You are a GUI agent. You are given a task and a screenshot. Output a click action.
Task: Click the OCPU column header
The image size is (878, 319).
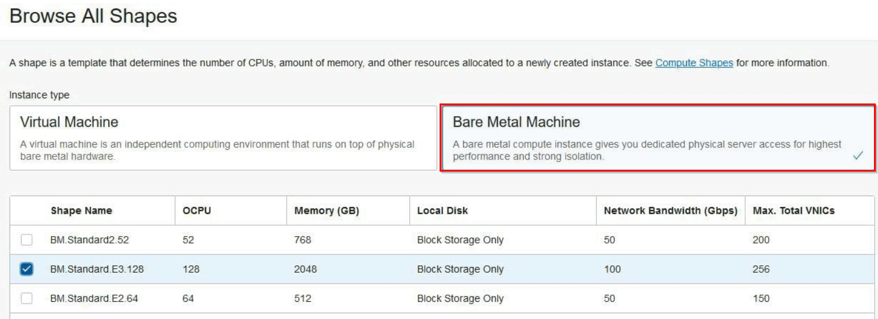click(197, 211)
